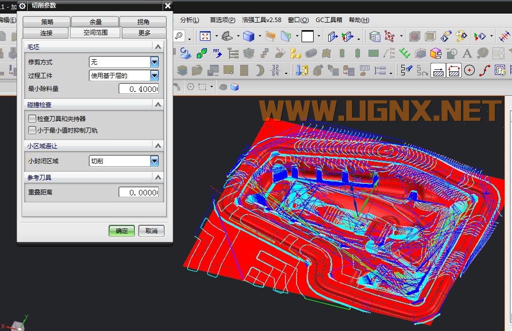512x331 pixels.
Task: Click the orange clip section icon
Action: (x=270, y=36)
